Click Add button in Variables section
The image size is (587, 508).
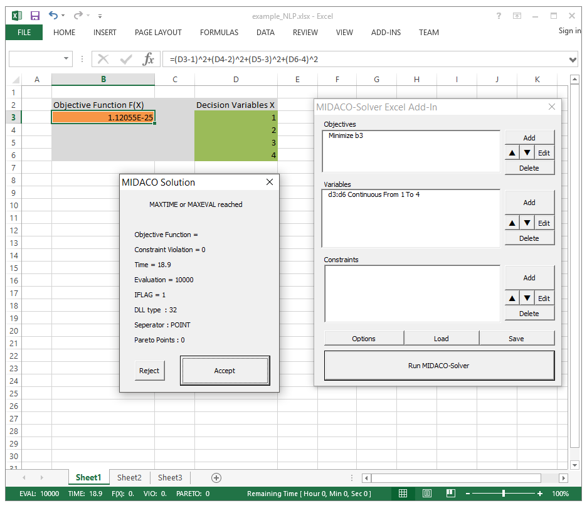[x=529, y=203]
